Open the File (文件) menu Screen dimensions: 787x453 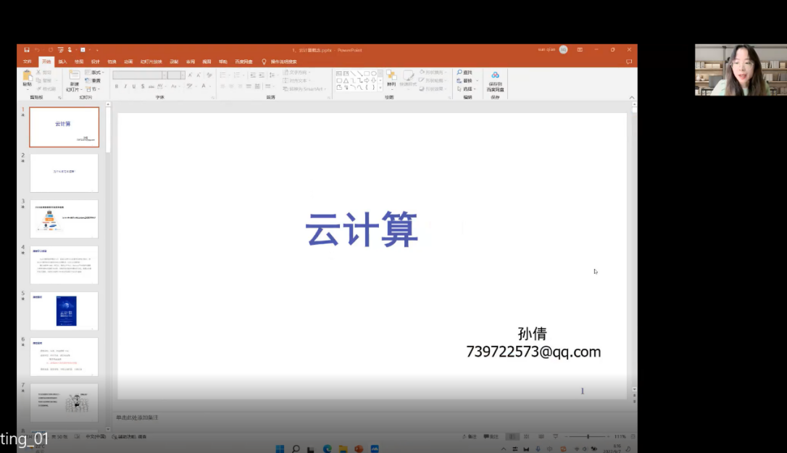click(28, 62)
